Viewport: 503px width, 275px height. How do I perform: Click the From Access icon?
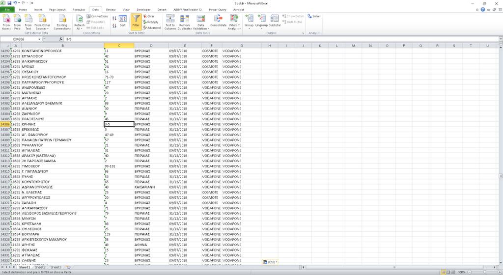coord(6,22)
